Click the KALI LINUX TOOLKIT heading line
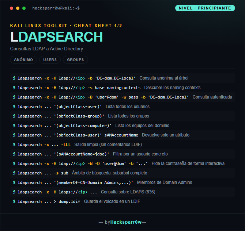The image size is (245, 231). pos(66,26)
